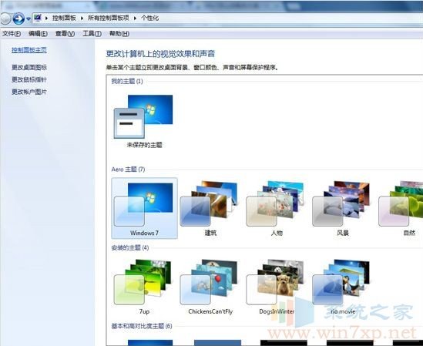Viewport: 423px width, 346px height.
Task: Open the 文件(F) menu
Action: pos(12,33)
